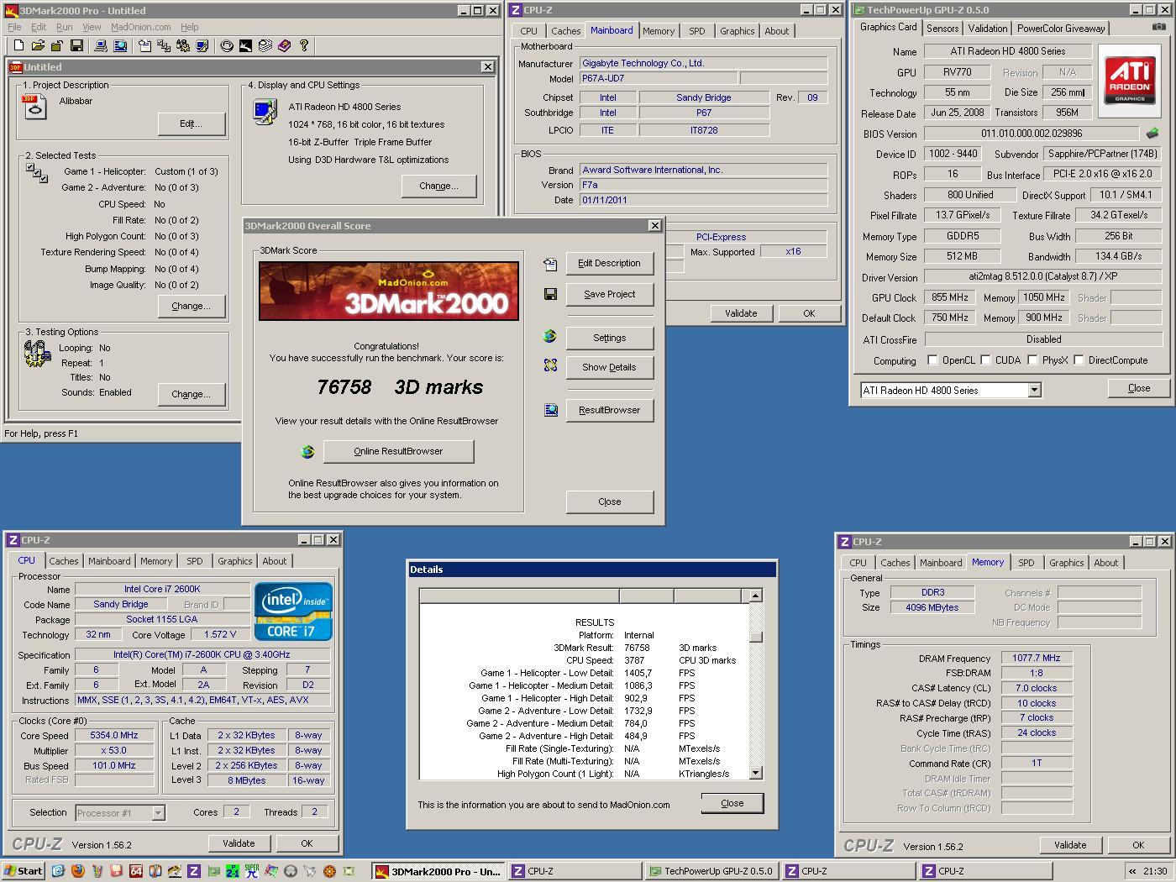Image resolution: width=1176 pixels, height=882 pixels.
Task: Click the Online ResultBrowser button
Action: [398, 451]
